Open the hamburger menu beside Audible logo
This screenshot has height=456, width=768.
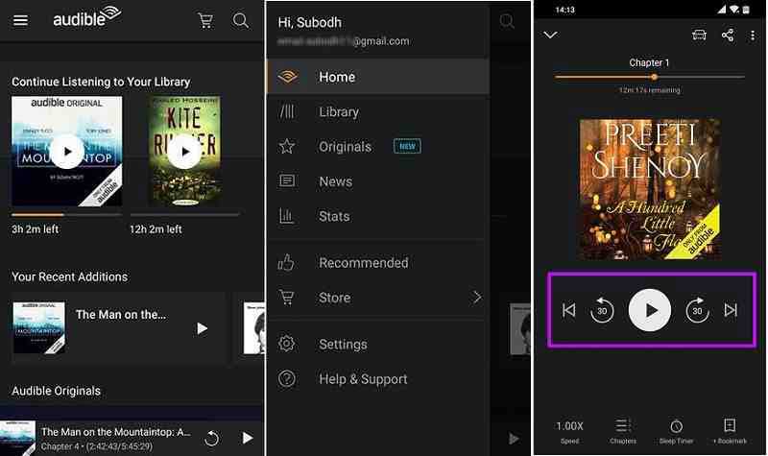tap(20, 20)
